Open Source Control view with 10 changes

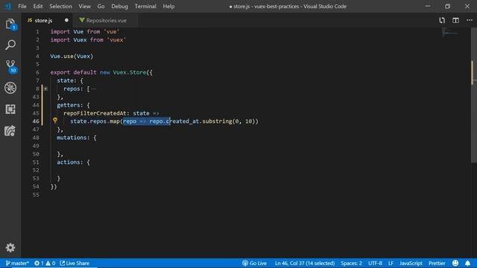(x=10, y=66)
